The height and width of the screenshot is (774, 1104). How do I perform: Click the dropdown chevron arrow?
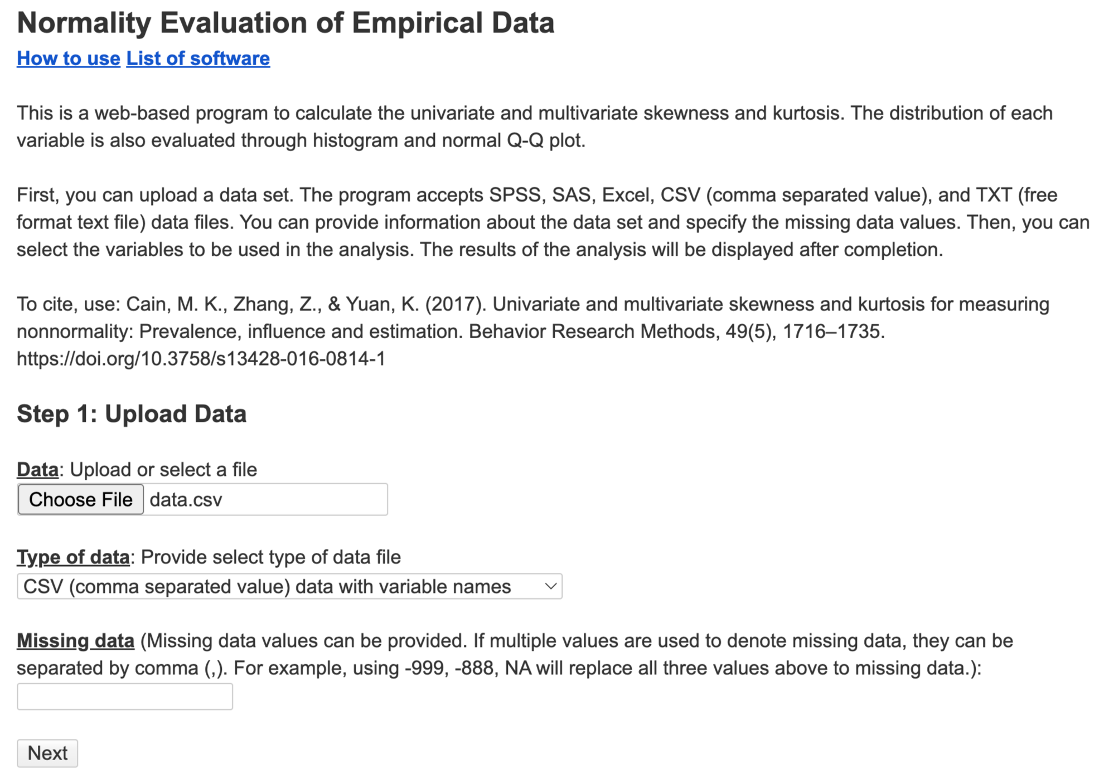point(550,587)
